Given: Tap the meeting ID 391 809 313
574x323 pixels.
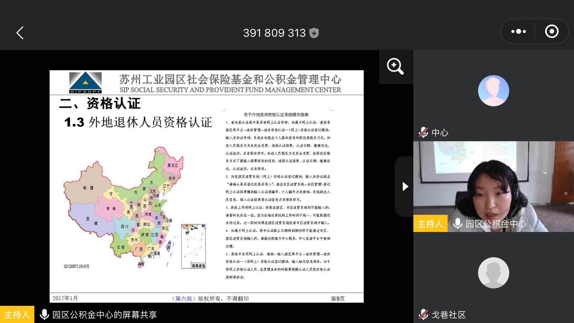Looking at the screenshot, I should (x=274, y=33).
